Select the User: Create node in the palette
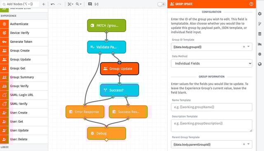Image resolution: width=264 pixels, height=151 pixels. click(x=24, y=113)
